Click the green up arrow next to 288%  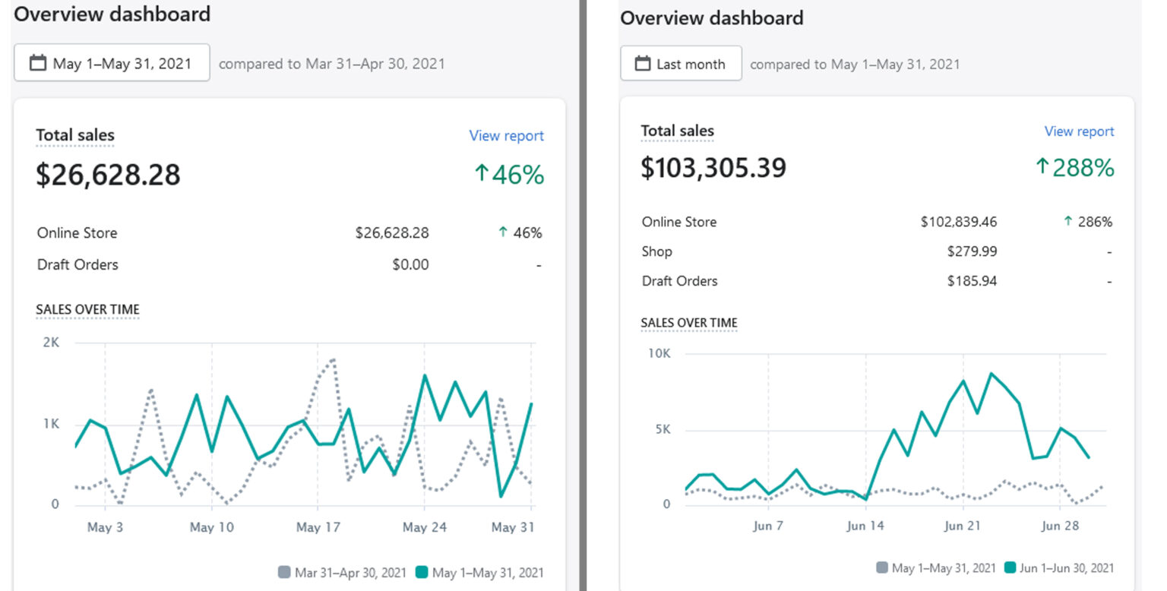1042,166
